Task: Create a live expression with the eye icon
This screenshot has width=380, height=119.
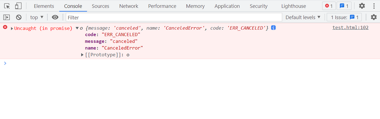Action: click(55, 17)
